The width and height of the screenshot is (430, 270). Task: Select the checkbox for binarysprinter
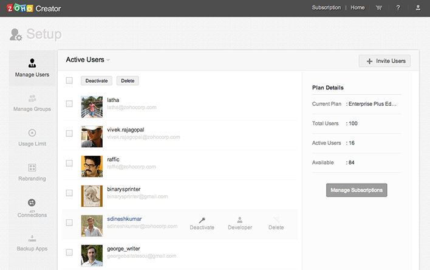(x=69, y=193)
